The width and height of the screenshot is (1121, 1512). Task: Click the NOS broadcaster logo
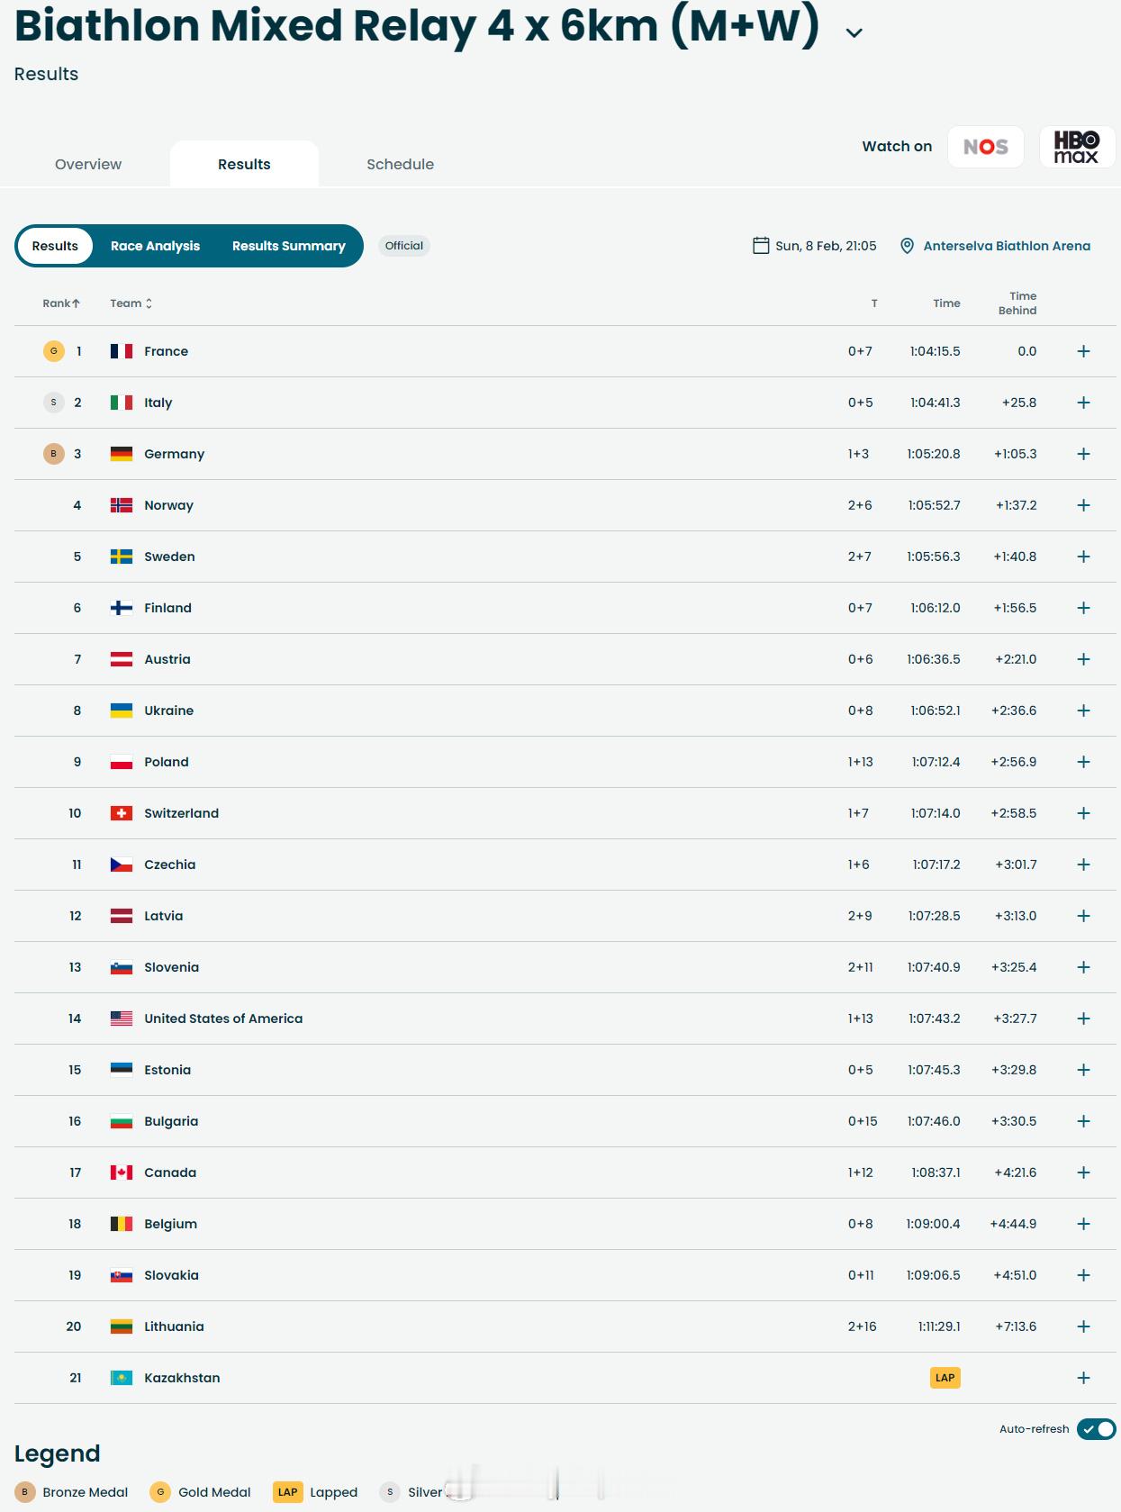click(985, 147)
